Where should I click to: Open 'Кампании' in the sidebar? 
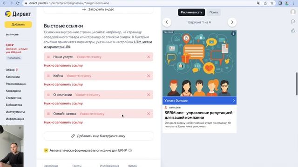point(13,77)
